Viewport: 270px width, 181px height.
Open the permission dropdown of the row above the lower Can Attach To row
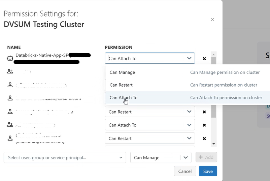[x=150, y=112]
